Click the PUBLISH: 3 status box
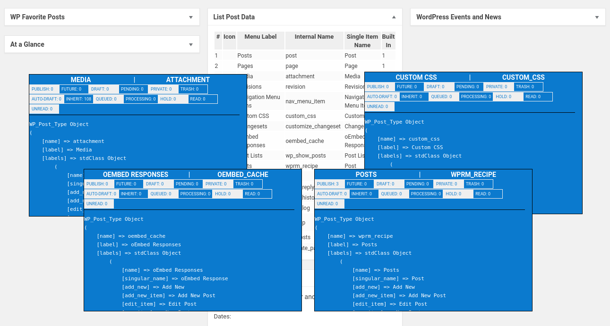The width and height of the screenshot is (610, 326). click(329, 184)
